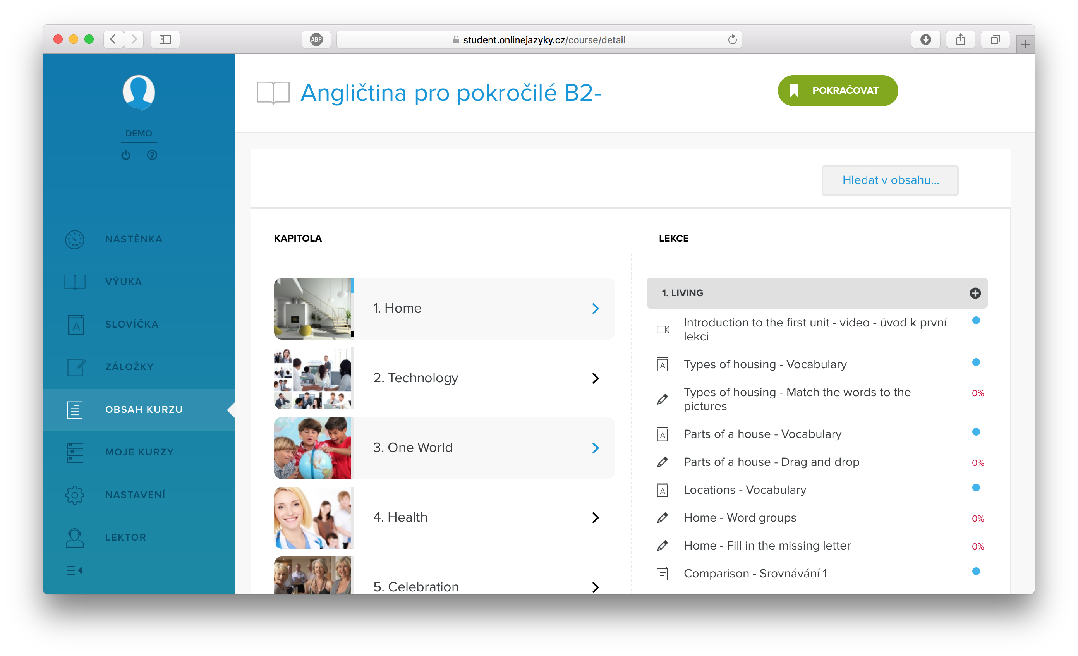Click the green Pokračovat button
This screenshot has width=1078, height=656.
(838, 90)
